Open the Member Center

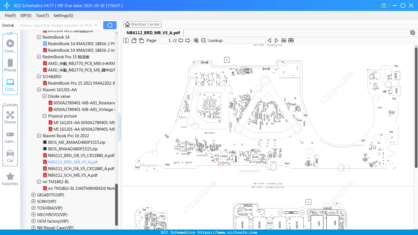(x=142, y=24)
